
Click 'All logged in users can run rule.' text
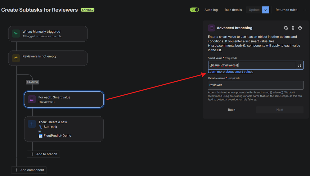tap(42, 36)
